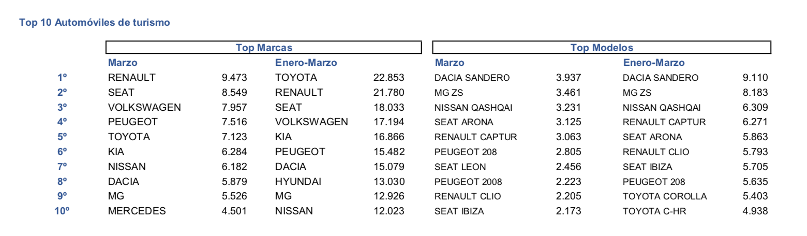Click MERCEDES in the brands list
The image size is (807, 236).
click(x=137, y=210)
